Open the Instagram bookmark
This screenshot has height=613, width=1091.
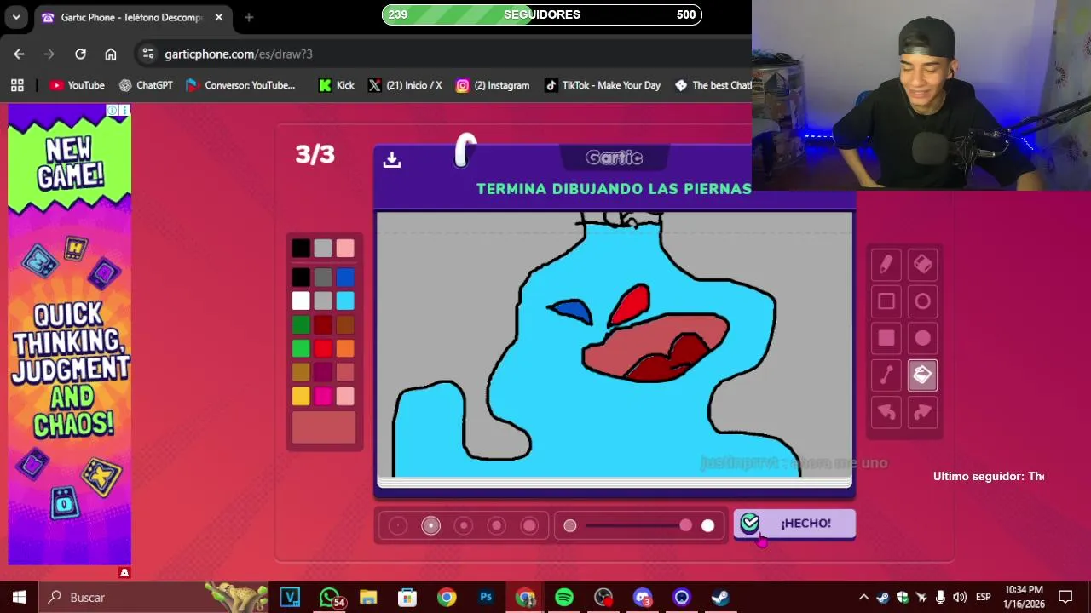click(493, 85)
